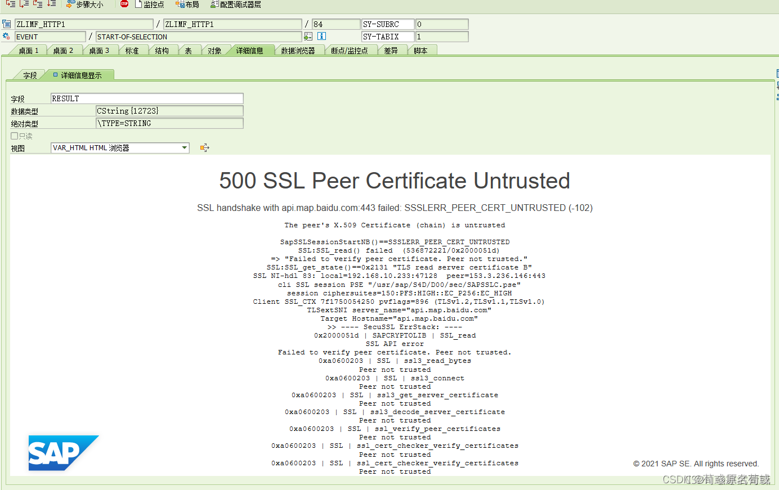Click the ssl3_get_server_certificate line
Screen dimensions: 779x490
[395, 395]
